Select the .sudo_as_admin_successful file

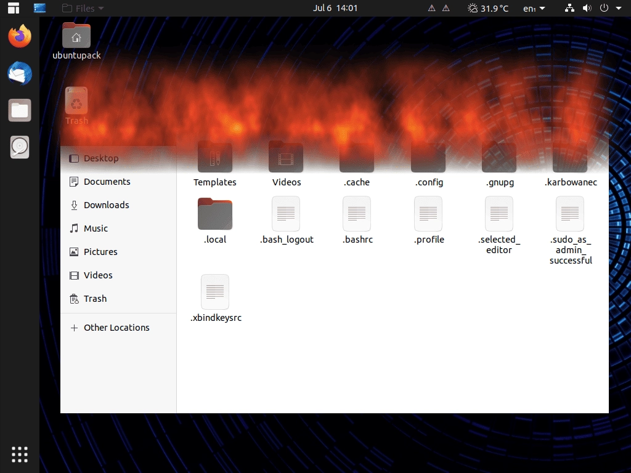tap(570, 231)
